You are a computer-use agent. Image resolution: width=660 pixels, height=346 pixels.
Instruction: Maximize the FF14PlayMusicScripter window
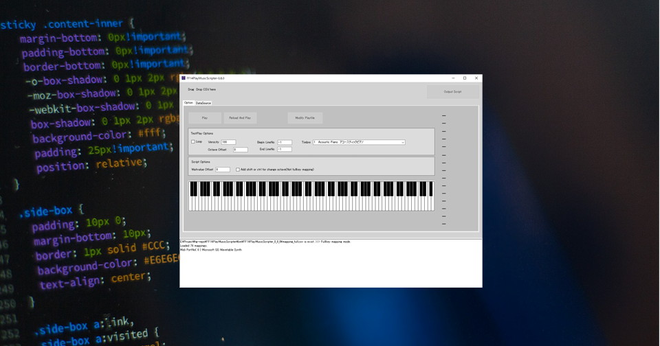(x=465, y=78)
